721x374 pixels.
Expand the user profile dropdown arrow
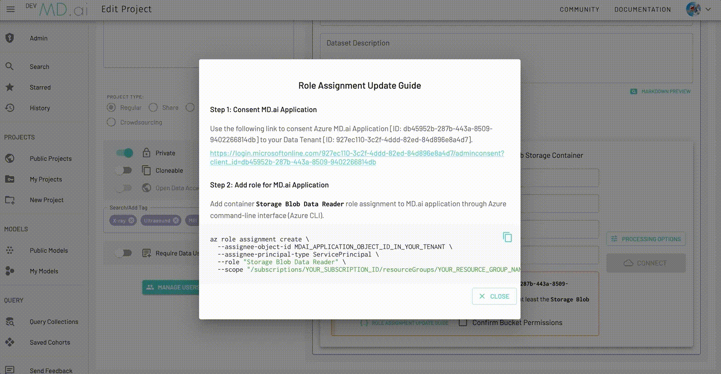click(x=708, y=9)
